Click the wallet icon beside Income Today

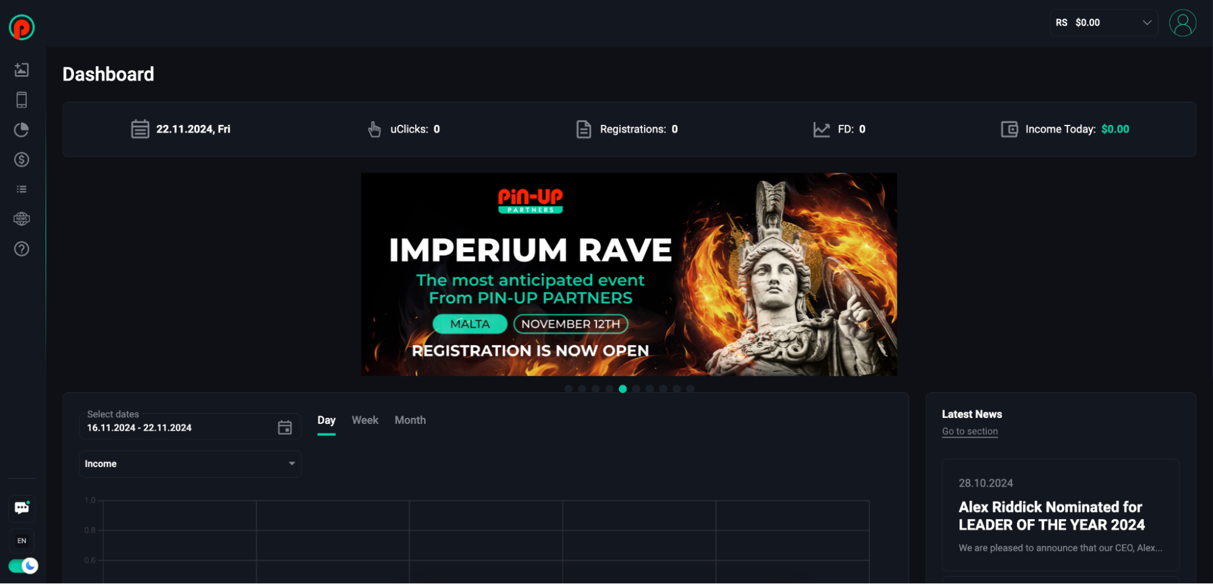1009,129
